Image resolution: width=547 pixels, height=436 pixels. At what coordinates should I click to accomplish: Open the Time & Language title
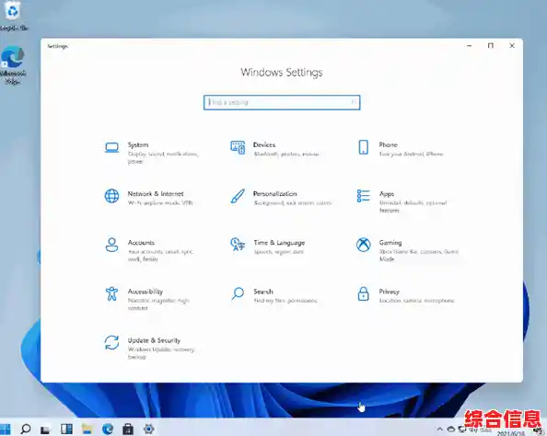(x=279, y=243)
